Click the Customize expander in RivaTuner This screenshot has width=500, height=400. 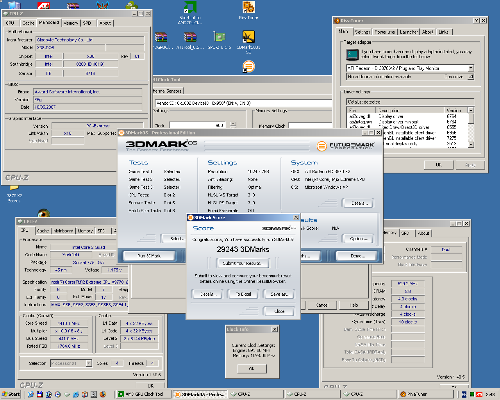coord(471,77)
